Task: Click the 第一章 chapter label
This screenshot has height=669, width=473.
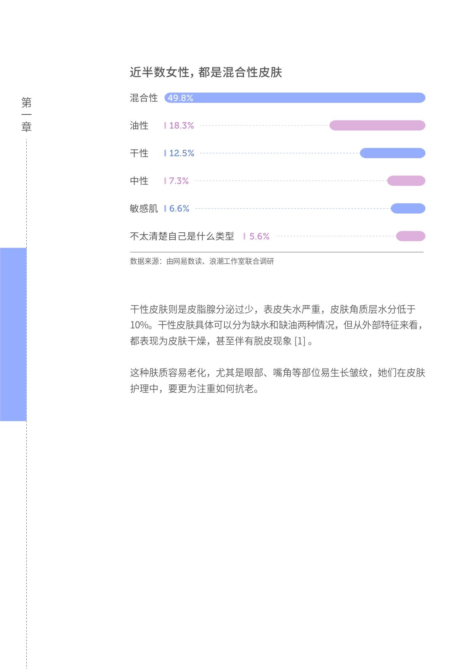Action: click(x=26, y=114)
